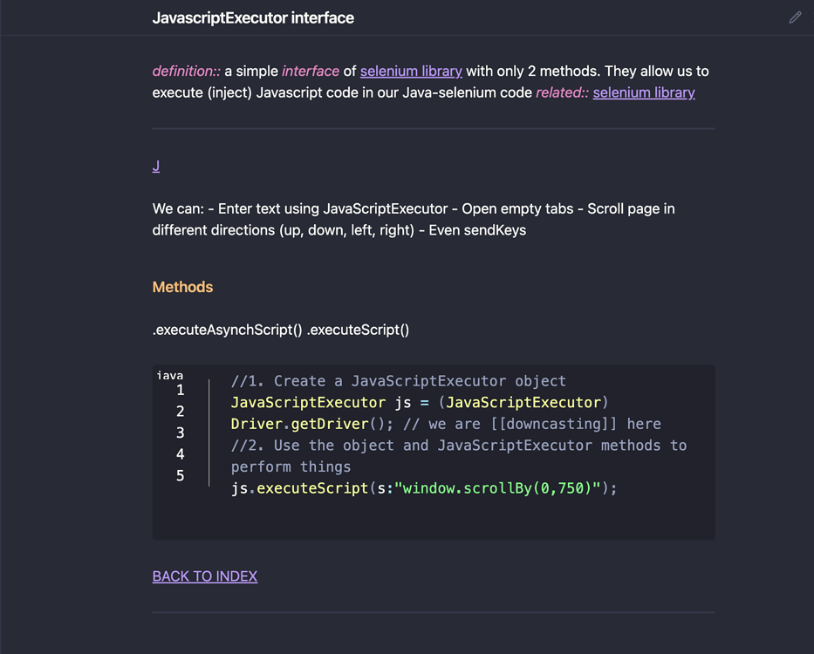Click the BACK TO INDEX link
This screenshot has width=814, height=654.
pos(204,576)
